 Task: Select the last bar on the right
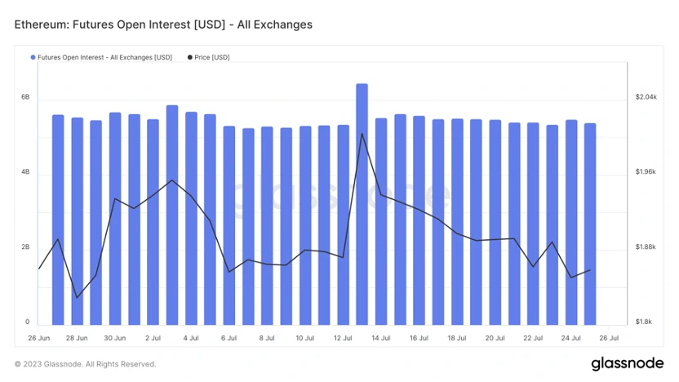pos(590,224)
